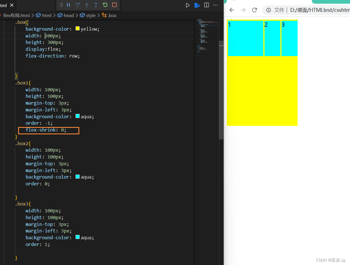Open the style breadcrumb segment
350x265 pixels.
point(88,15)
